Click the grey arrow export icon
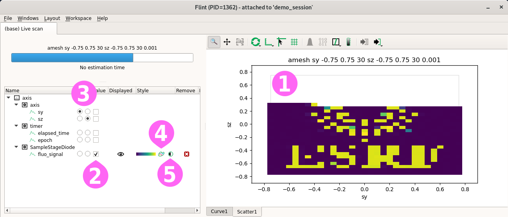Screen dimensions: 508x217 [364, 41]
